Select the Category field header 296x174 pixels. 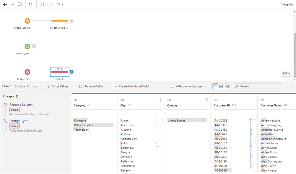[79, 106]
